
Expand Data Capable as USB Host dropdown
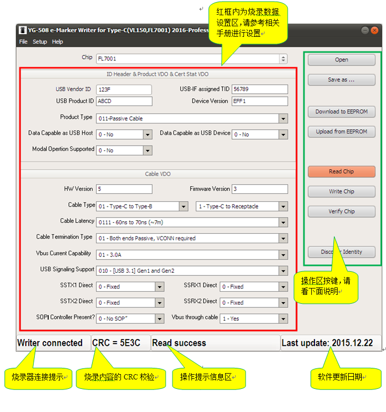(148, 135)
